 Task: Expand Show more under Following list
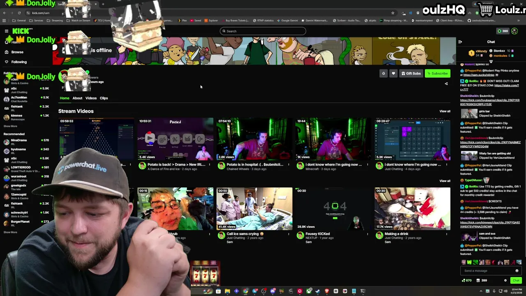tap(10, 127)
